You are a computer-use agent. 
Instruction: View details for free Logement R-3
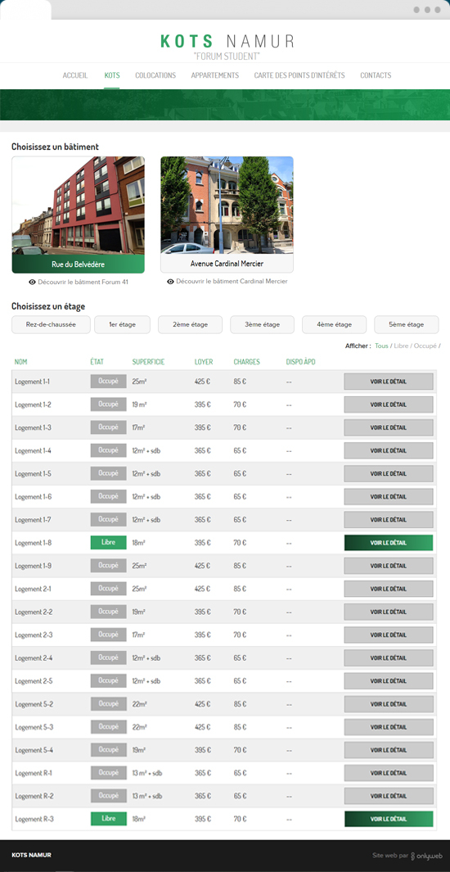pos(389,819)
